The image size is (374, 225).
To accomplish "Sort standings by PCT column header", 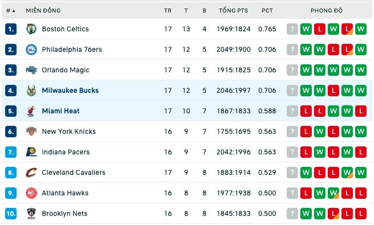I will tap(267, 11).
